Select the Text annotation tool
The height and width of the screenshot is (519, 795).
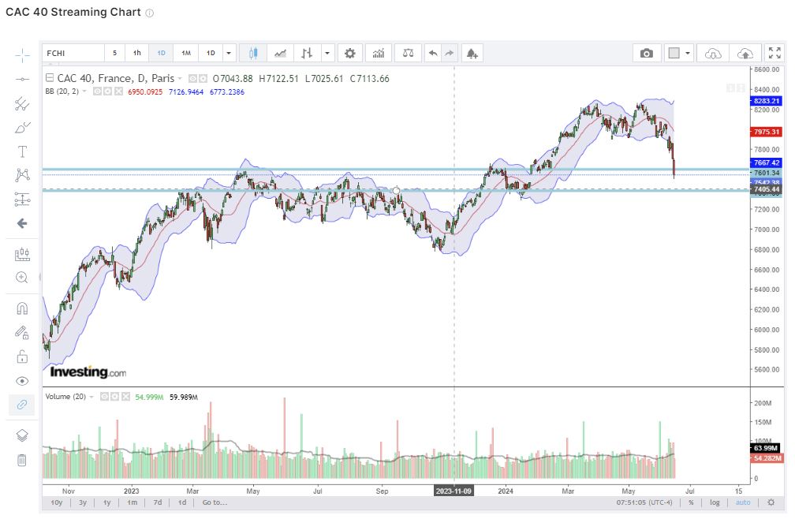[x=22, y=151]
